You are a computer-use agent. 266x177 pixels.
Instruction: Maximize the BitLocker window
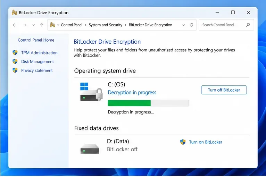click(x=233, y=12)
